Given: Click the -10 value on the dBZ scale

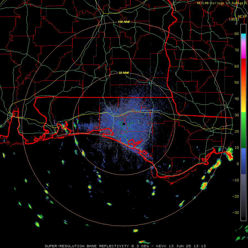Looking at the screenshot, I should (236, 180).
